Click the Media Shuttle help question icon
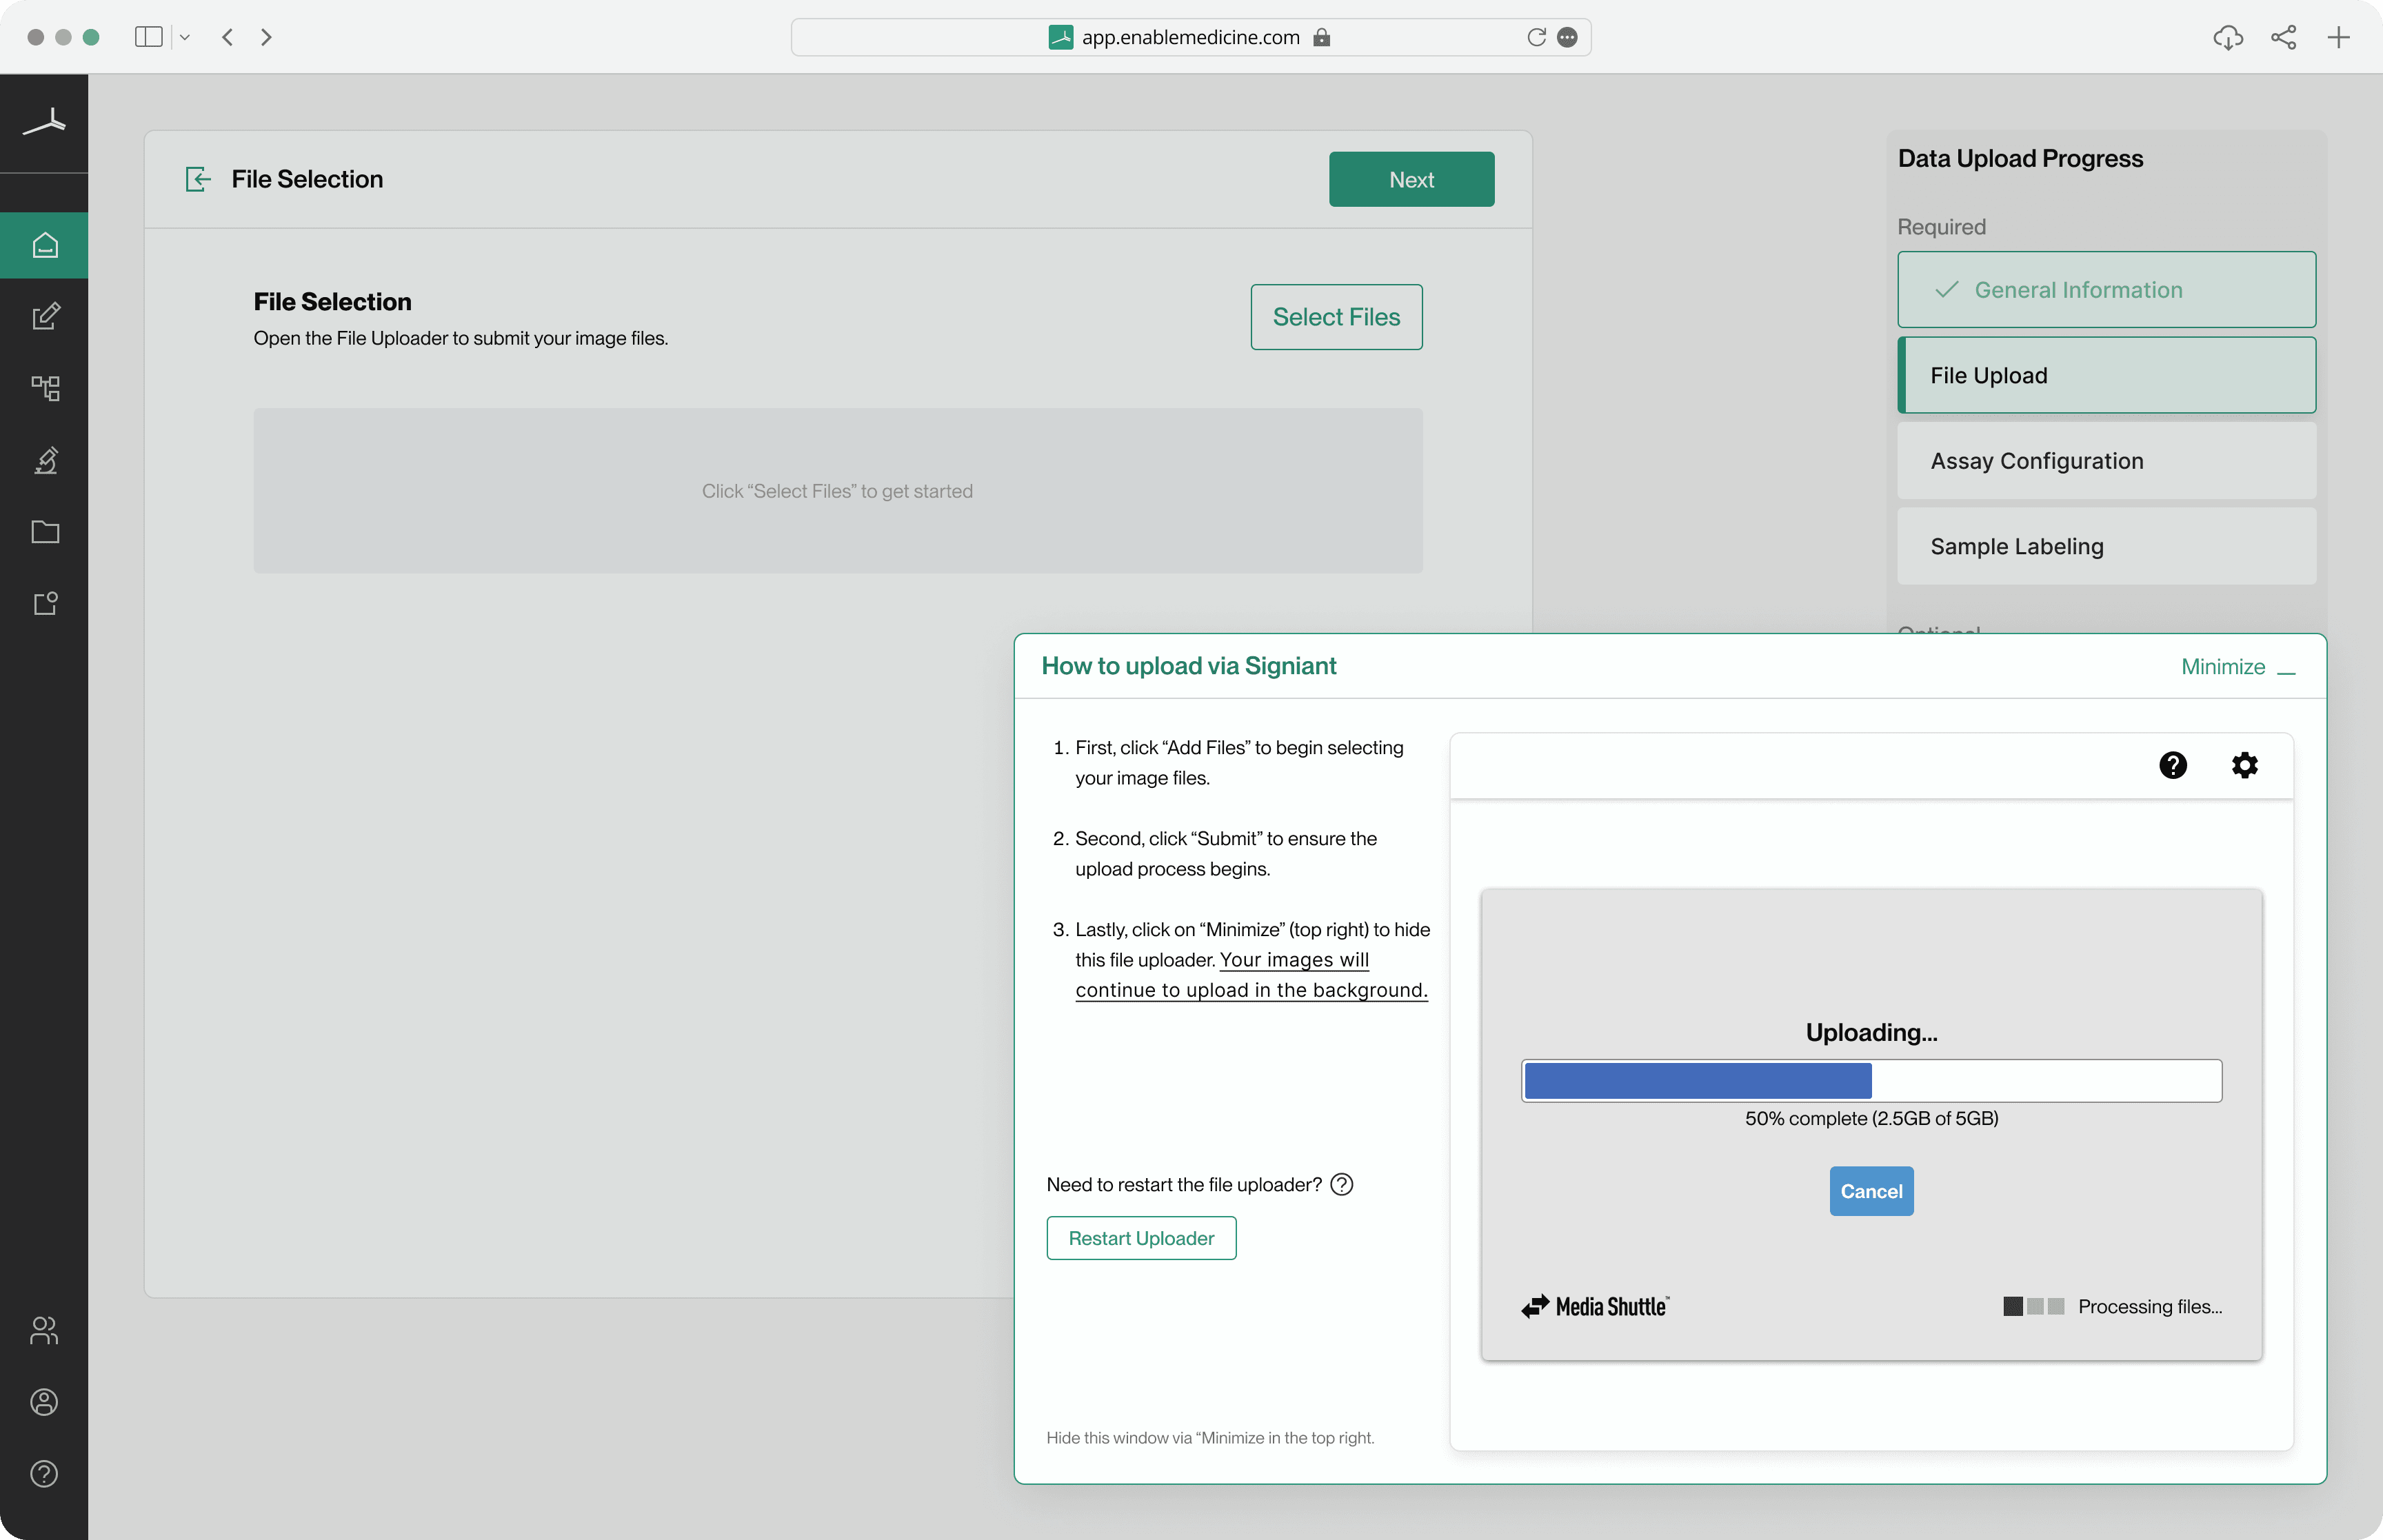 (x=2172, y=765)
